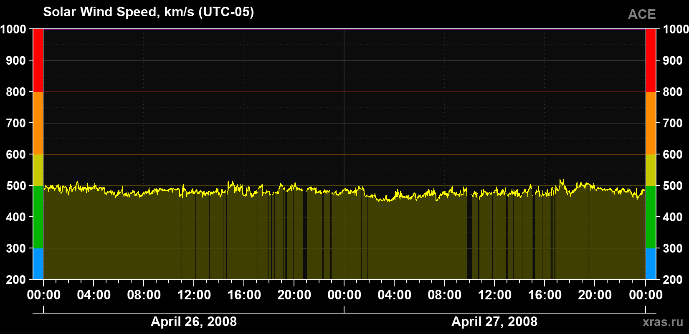The height and width of the screenshot is (334, 689).
Task: Click the 08:00 time label for April 26
Action: [144, 295]
